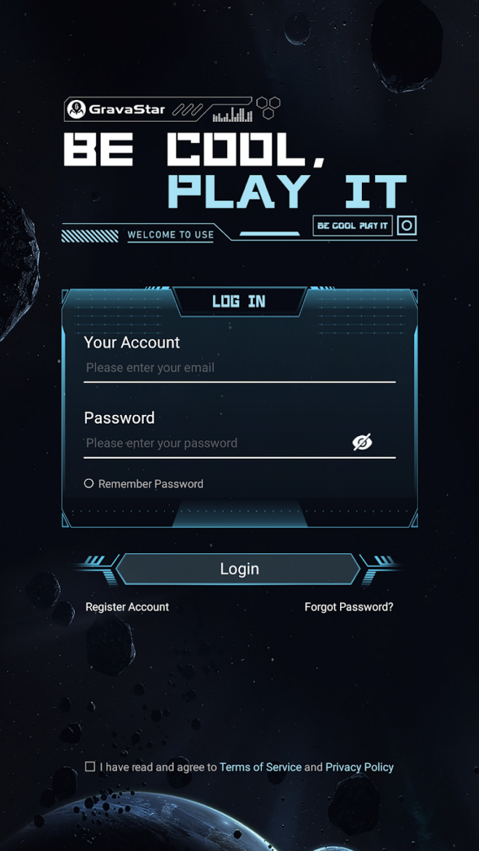Open the Forgot Password? link
Screen dimensions: 479x851
[349, 607]
